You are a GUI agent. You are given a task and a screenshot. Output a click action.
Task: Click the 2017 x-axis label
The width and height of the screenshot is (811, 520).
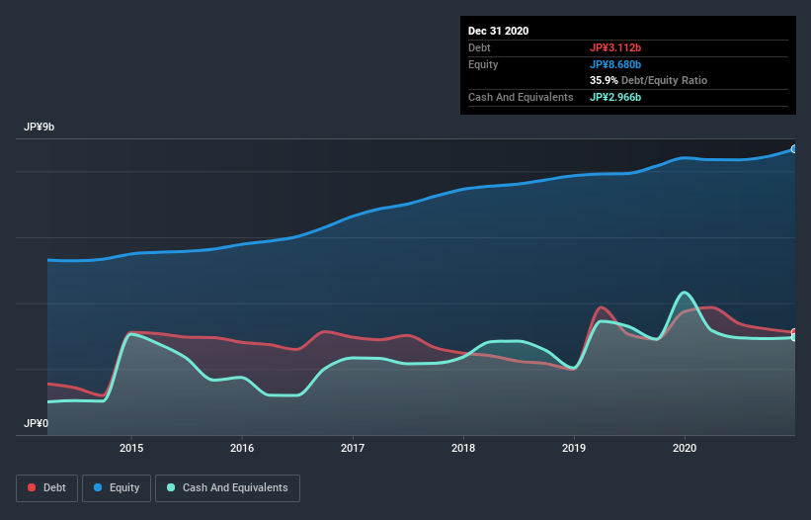[x=353, y=448]
